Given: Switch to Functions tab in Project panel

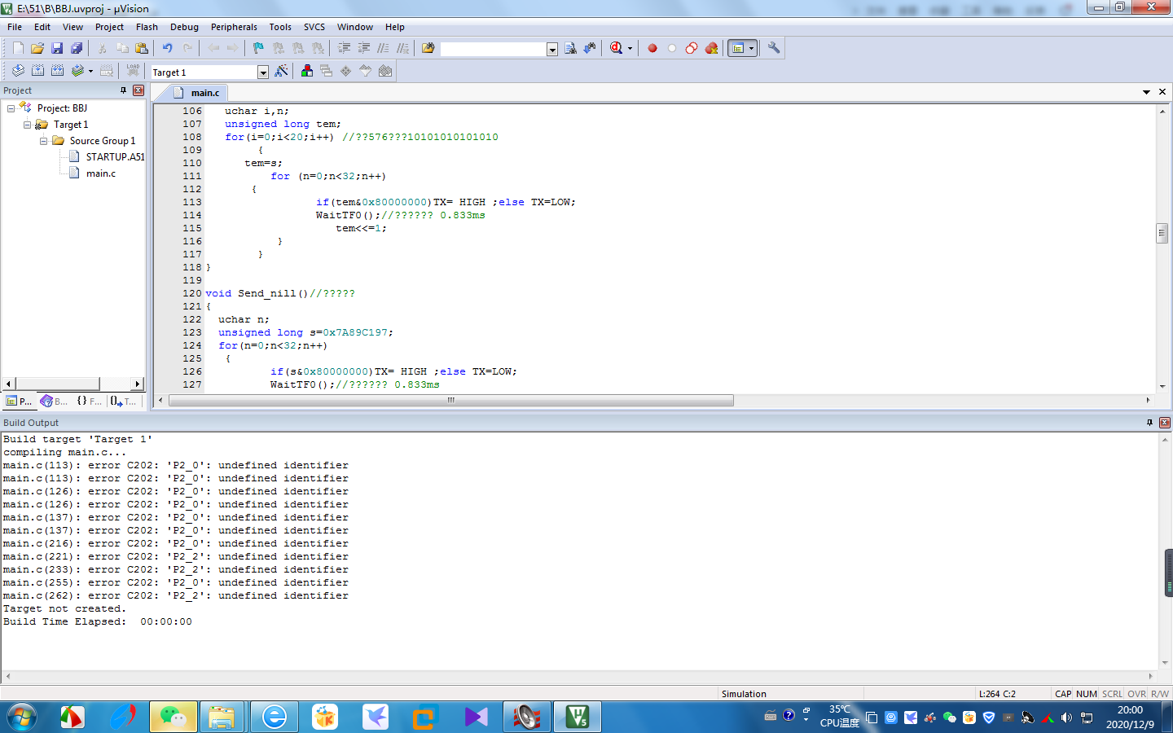Looking at the screenshot, I should pos(90,401).
